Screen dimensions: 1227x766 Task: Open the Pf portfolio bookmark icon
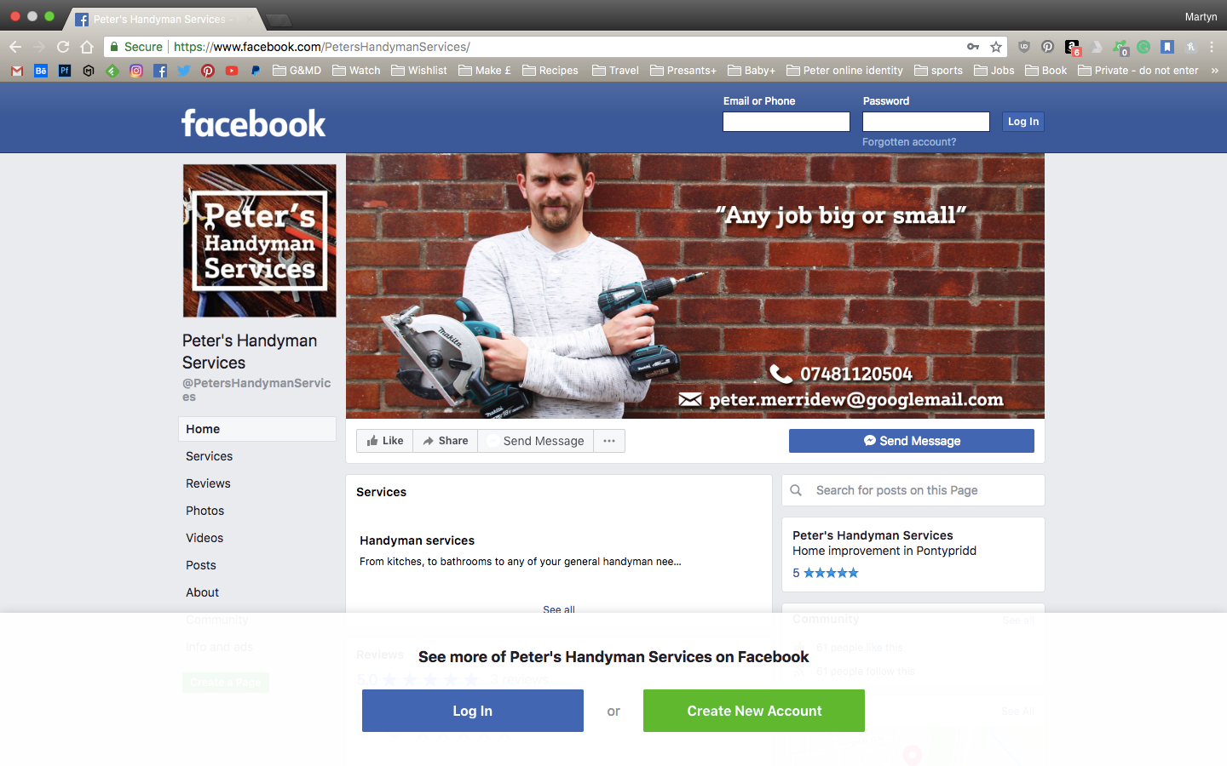click(x=65, y=71)
